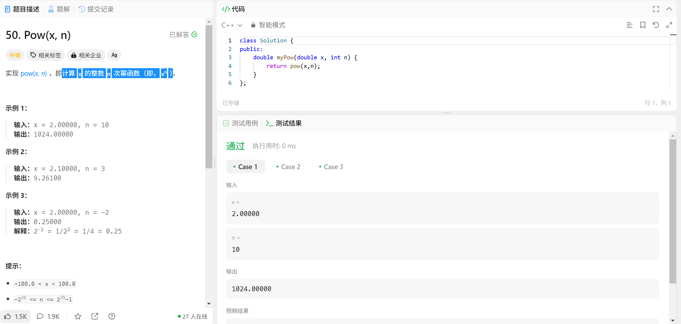Select the Case 3 test case
Image resolution: width=681 pixels, height=324 pixels.
[331, 167]
